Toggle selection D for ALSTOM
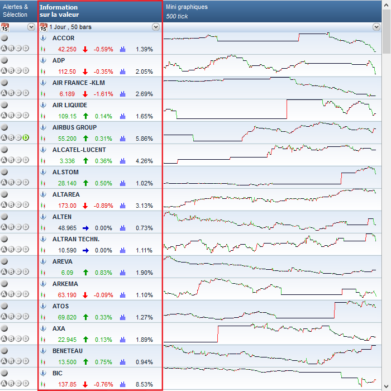Screen dimensions: 391x391 (x=26, y=182)
